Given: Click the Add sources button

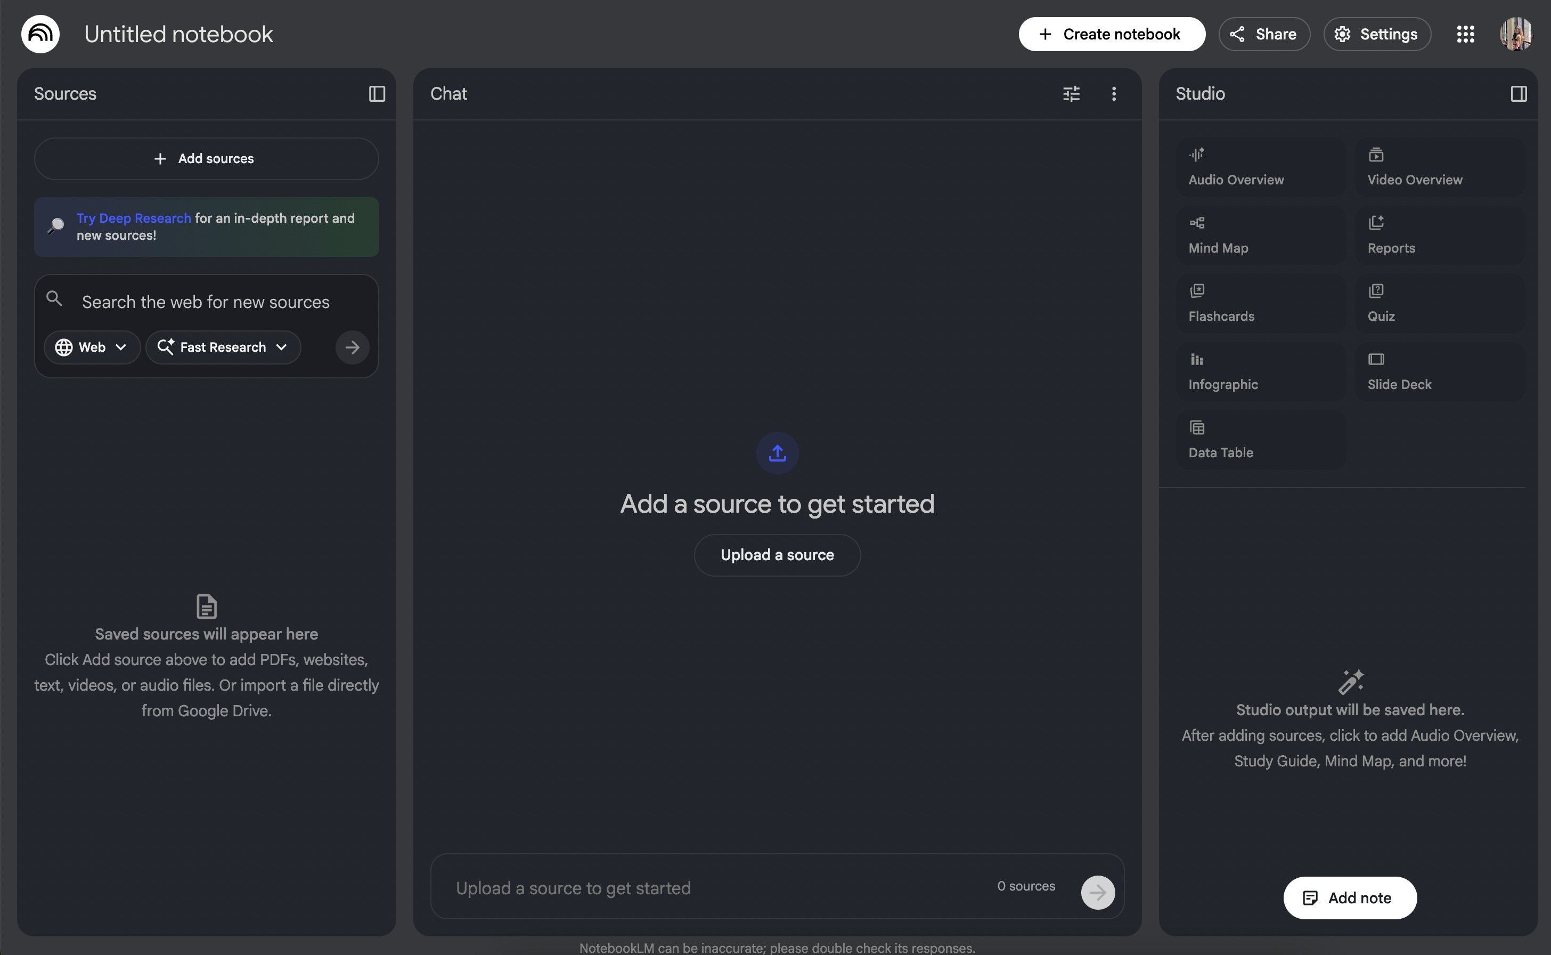Looking at the screenshot, I should point(206,158).
